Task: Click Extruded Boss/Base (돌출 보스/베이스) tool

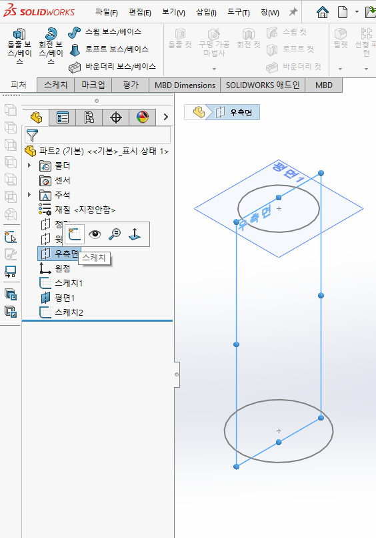Action: pos(19,46)
